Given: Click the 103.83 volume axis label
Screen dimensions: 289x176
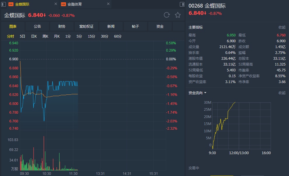Looking at the screenshot, I should click(13, 140).
